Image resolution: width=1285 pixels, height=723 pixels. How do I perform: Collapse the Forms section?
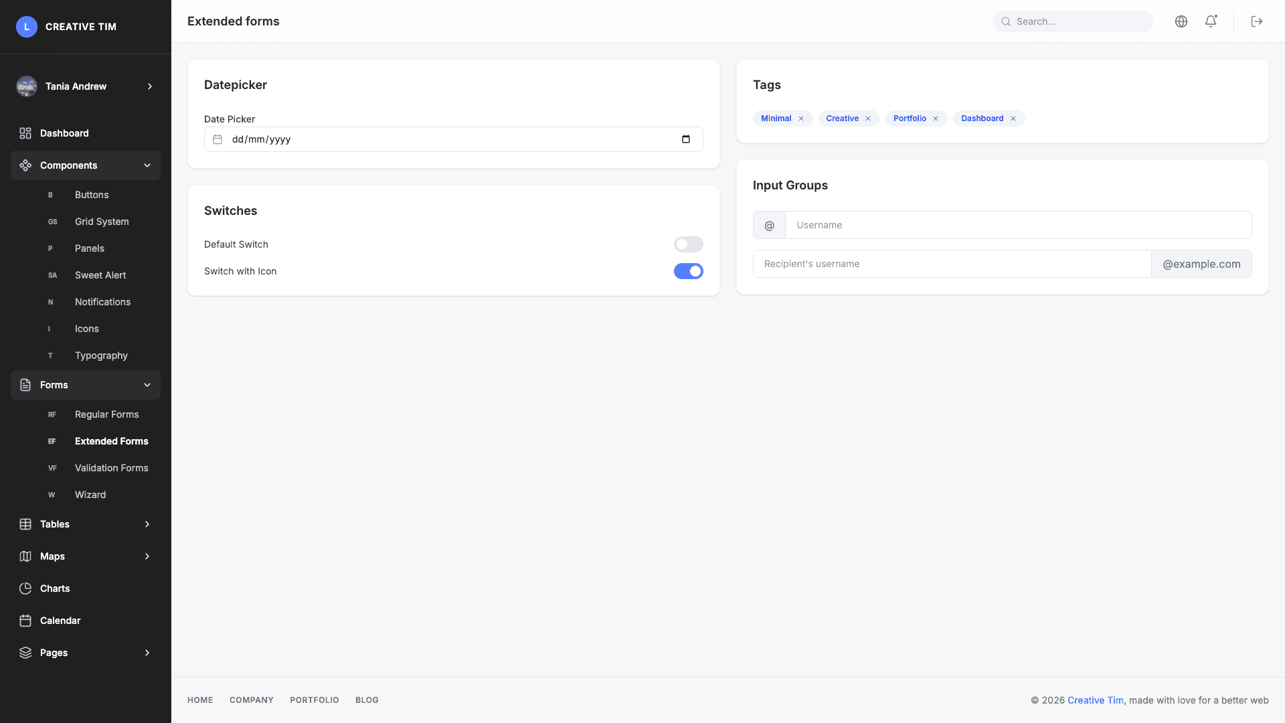pos(147,385)
